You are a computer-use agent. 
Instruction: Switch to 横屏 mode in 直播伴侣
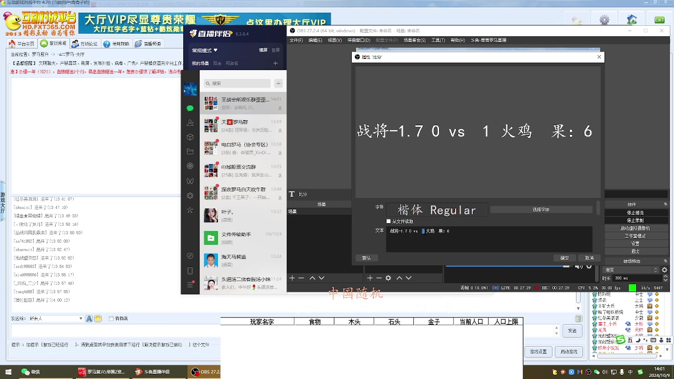coord(263,51)
